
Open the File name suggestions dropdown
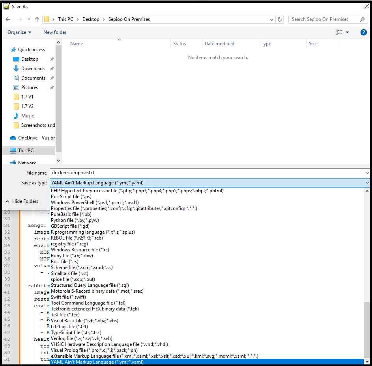(367, 173)
